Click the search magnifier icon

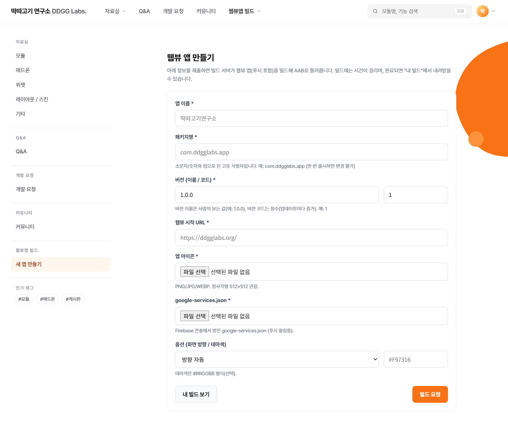point(375,11)
